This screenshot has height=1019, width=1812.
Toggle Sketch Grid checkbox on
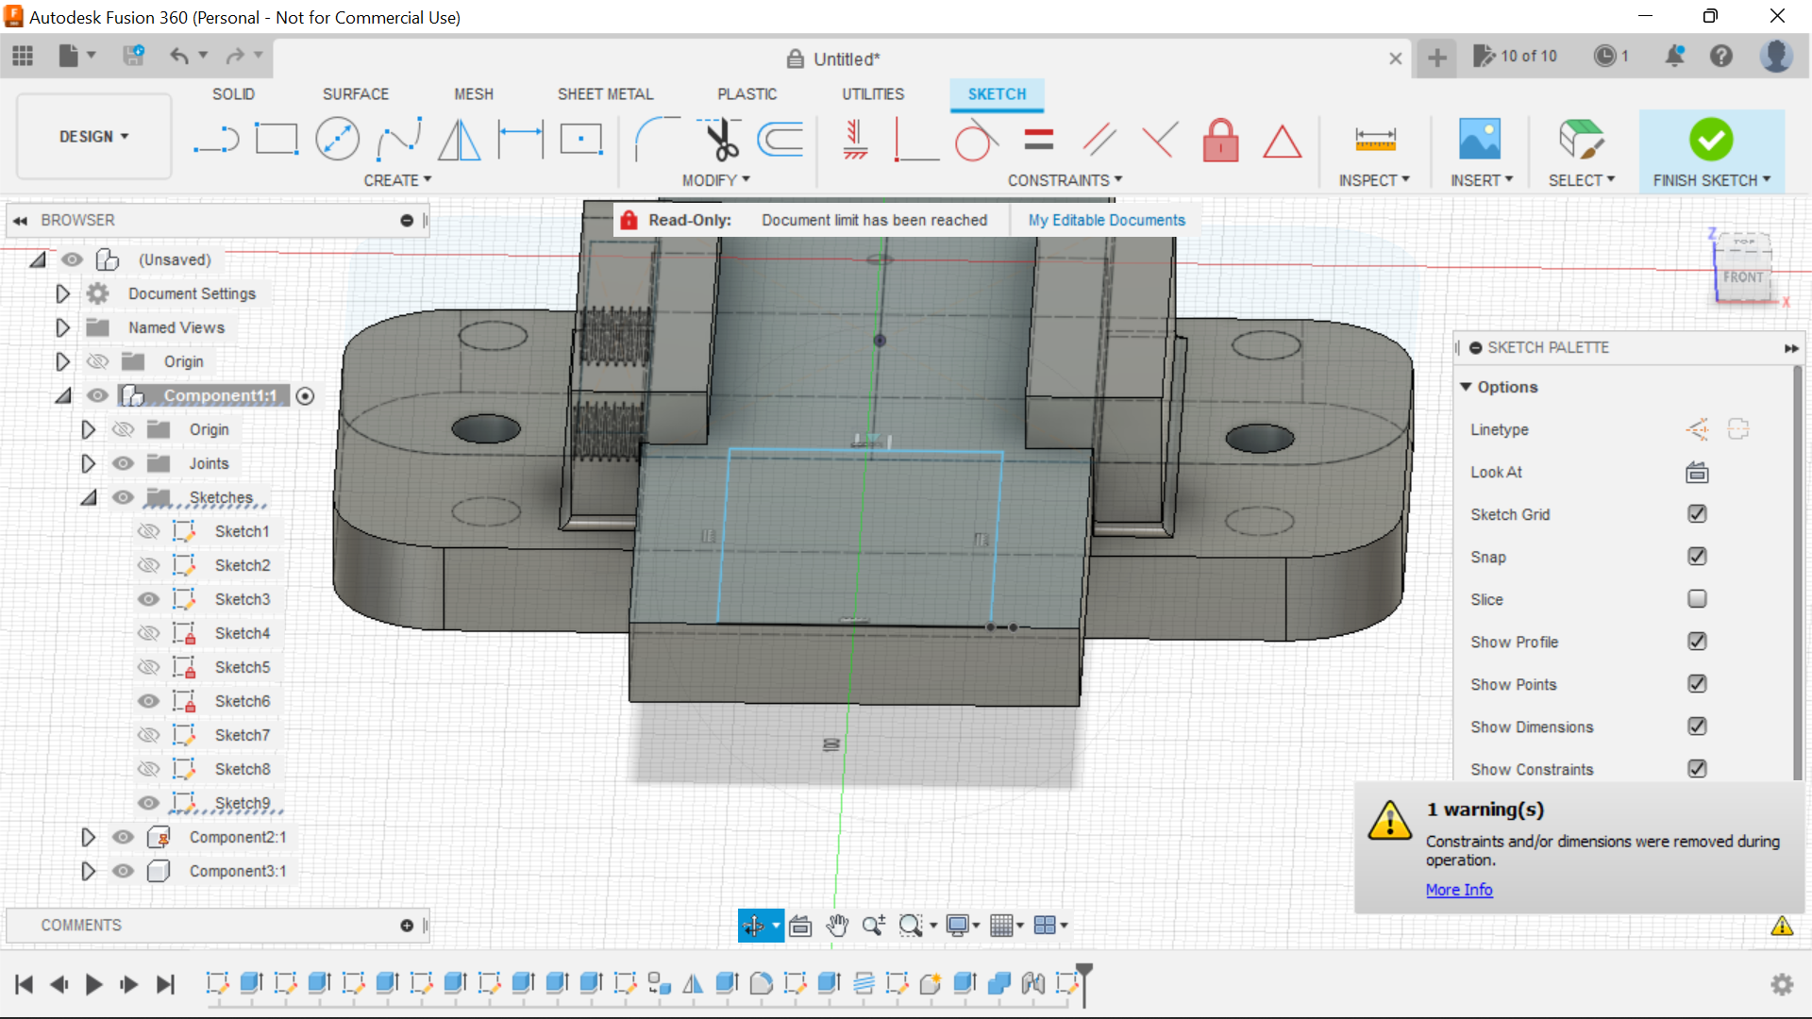pos(1696,514)
